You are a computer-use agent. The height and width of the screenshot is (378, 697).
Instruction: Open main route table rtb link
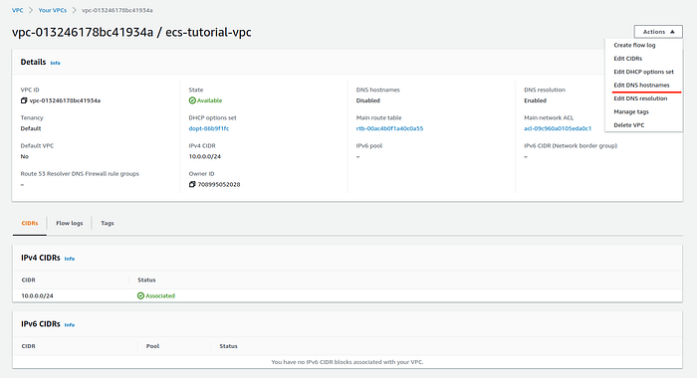tap(389, 128)
